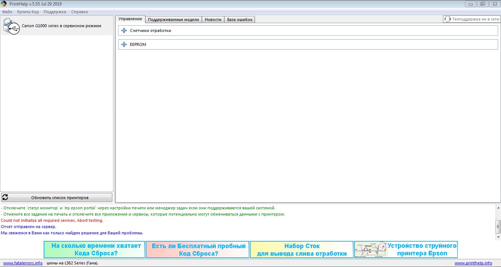Viewport: 501px width, 267px height.
Task: Open the База ошибок tab
Action: pyautogui.click(x=240, y=19)
